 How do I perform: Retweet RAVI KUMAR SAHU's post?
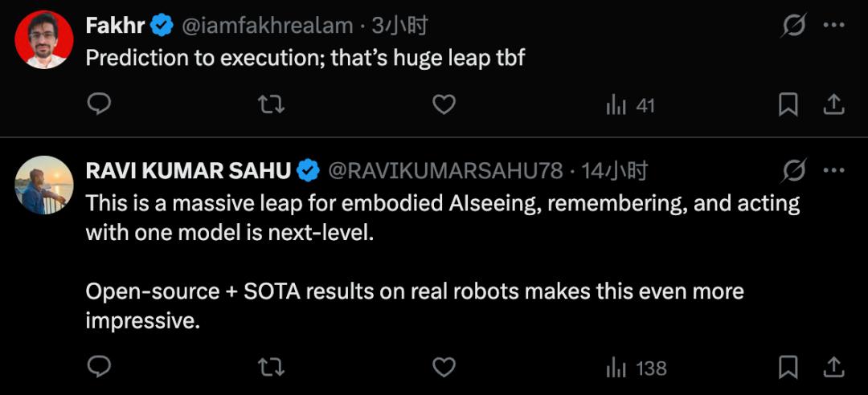[271, 368]
